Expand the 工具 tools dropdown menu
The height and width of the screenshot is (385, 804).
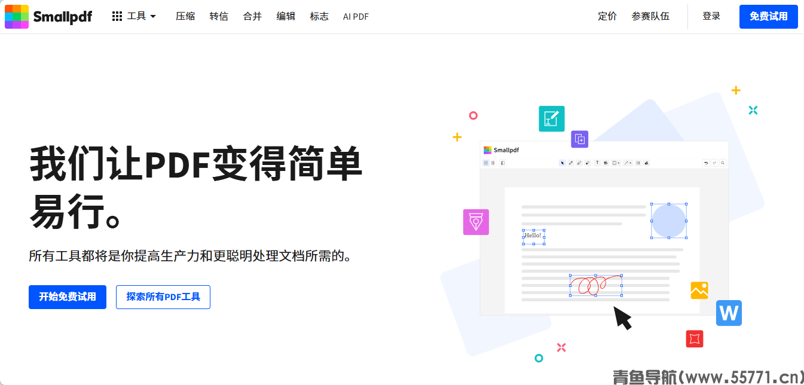coord(134,17)
